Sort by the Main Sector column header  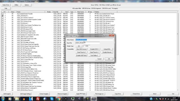[x=81, y=12]
